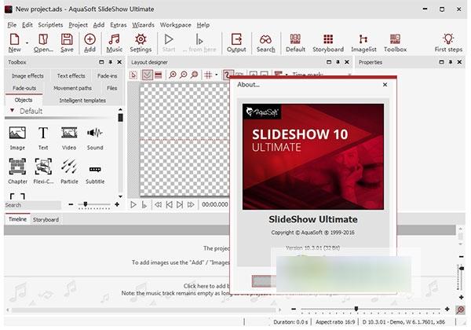
Task: Click the play "from here" icon
Action: (199, 39)
